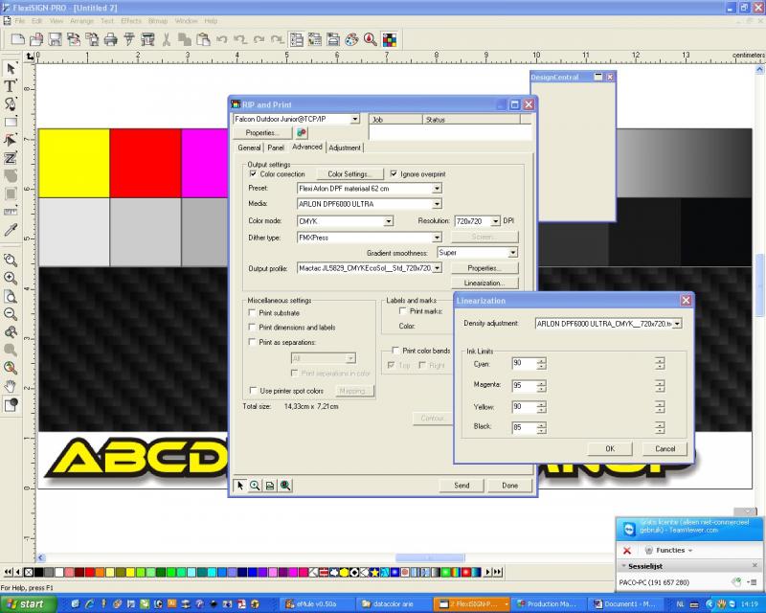The width and height of the screenshot is (766, 613).
Task: Pick the eyedropper tool
Action: (11, 230)
